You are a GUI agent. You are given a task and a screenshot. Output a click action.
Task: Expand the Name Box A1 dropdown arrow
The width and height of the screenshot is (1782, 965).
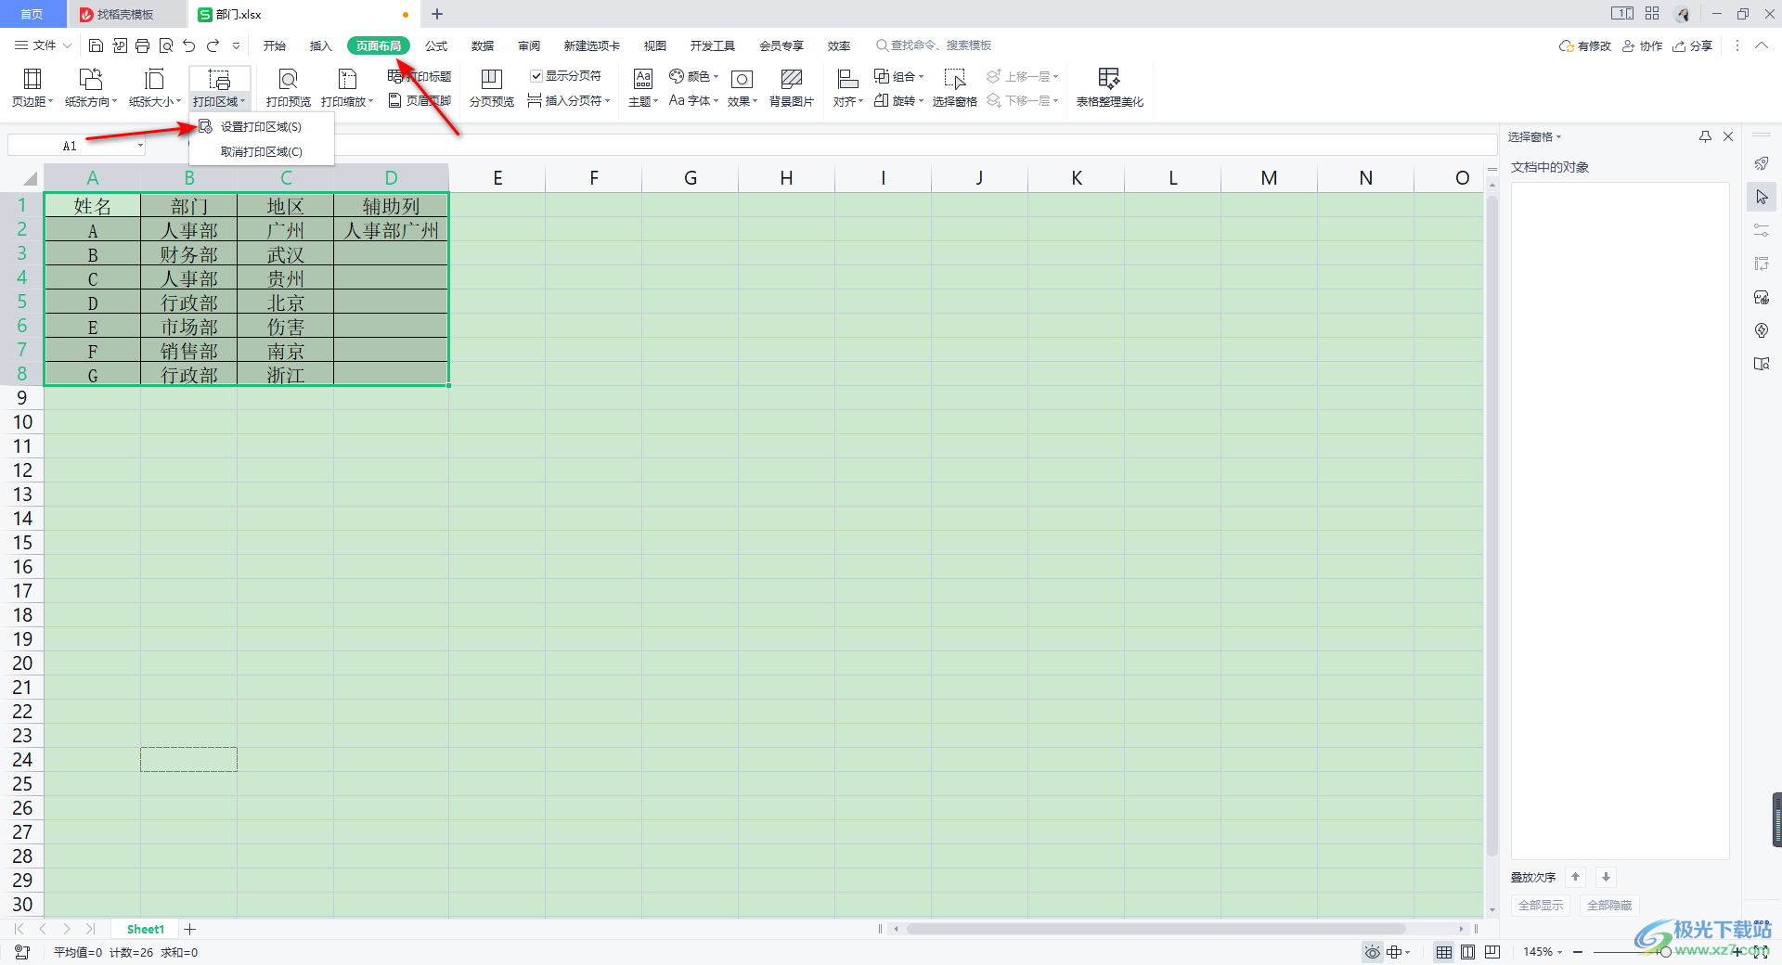pyautogui.click(x=140, y=146)
